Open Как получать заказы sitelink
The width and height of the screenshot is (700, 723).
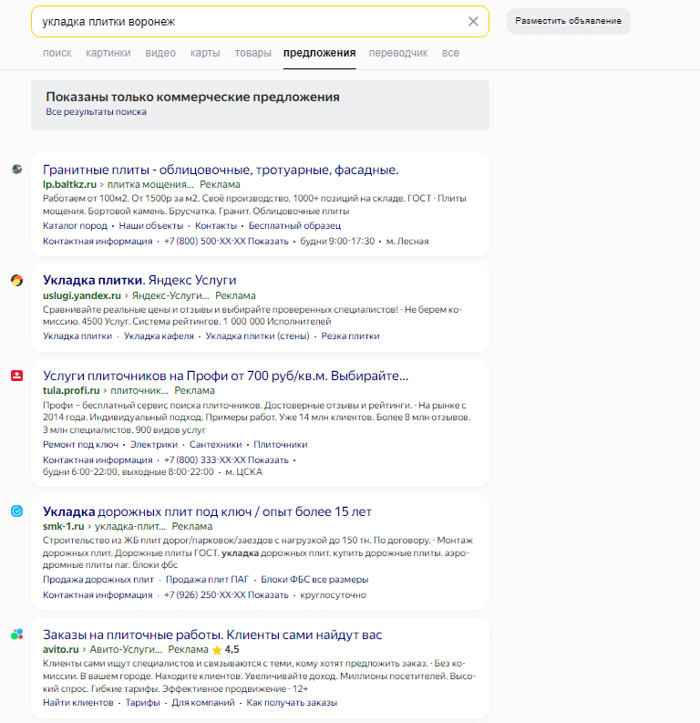click(x=292, y=703)
